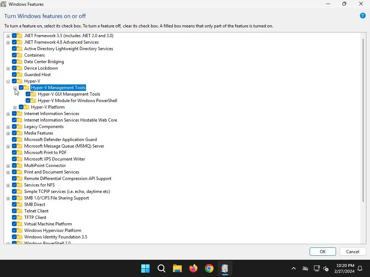Click the Containers folder icon

pyautogui.click(x=20, y=55)
